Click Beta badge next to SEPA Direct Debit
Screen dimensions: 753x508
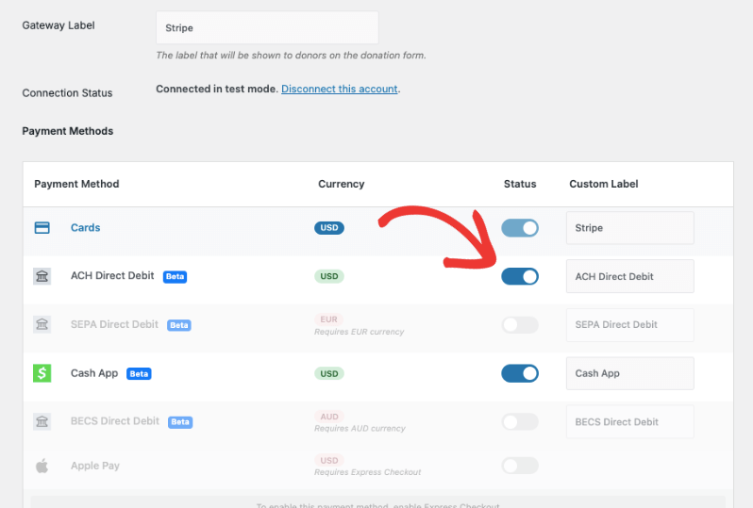(x=179, y=325)
